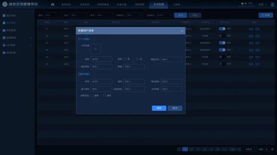Click the 权限管理 sidebar icon
277x155 pixels.
[x=4, y=38]
